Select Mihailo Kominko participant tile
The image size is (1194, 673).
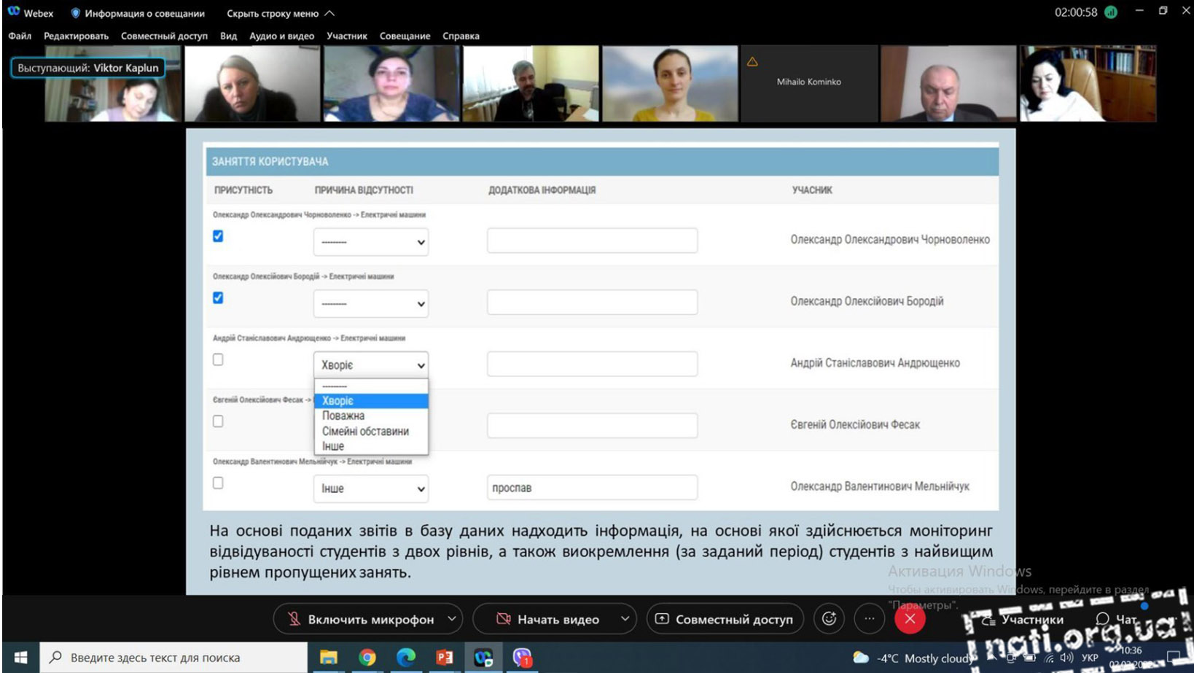point(809,83)
